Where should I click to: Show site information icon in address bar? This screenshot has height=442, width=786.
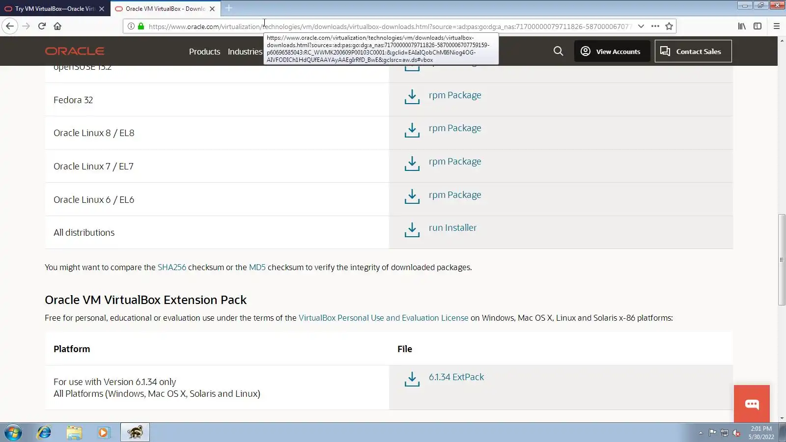point(131,26)
